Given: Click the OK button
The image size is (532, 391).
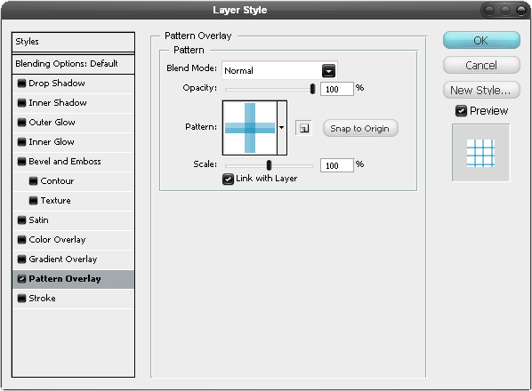Looking at the screenshot, I should click(x=481, y=40).
